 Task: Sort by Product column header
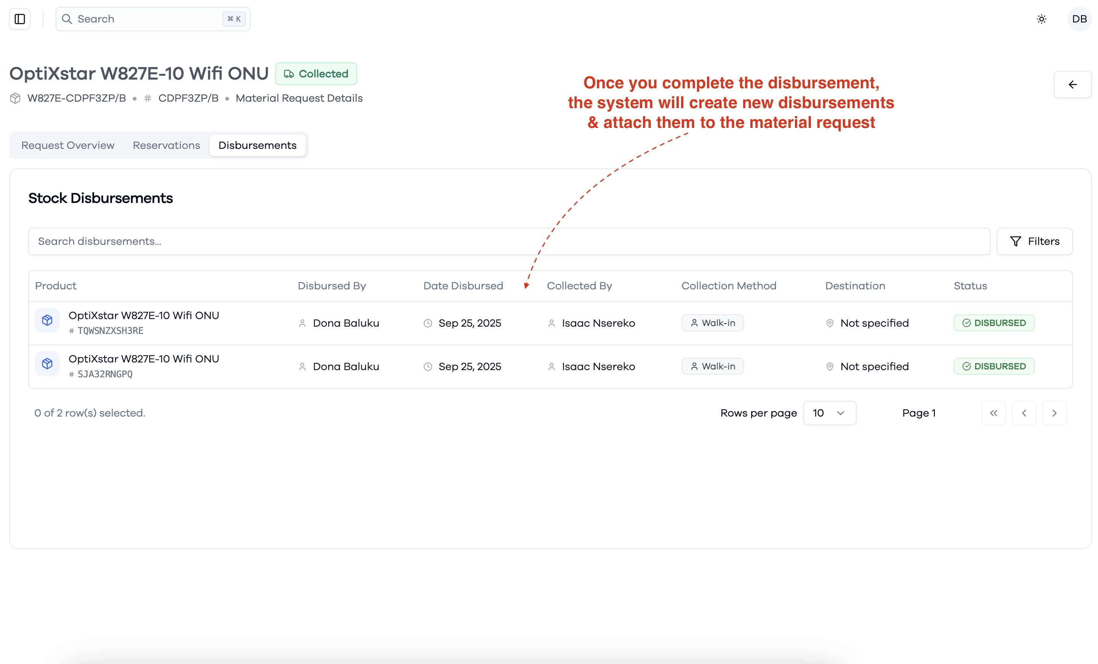pos(56,286)
